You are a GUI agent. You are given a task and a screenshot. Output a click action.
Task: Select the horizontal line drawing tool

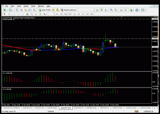tap(19, 14)
